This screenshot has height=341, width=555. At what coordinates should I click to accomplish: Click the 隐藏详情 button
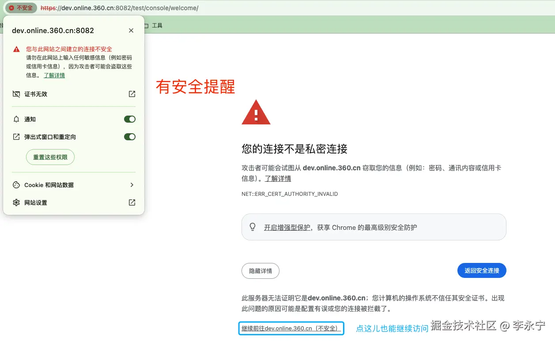coord(261,271)
